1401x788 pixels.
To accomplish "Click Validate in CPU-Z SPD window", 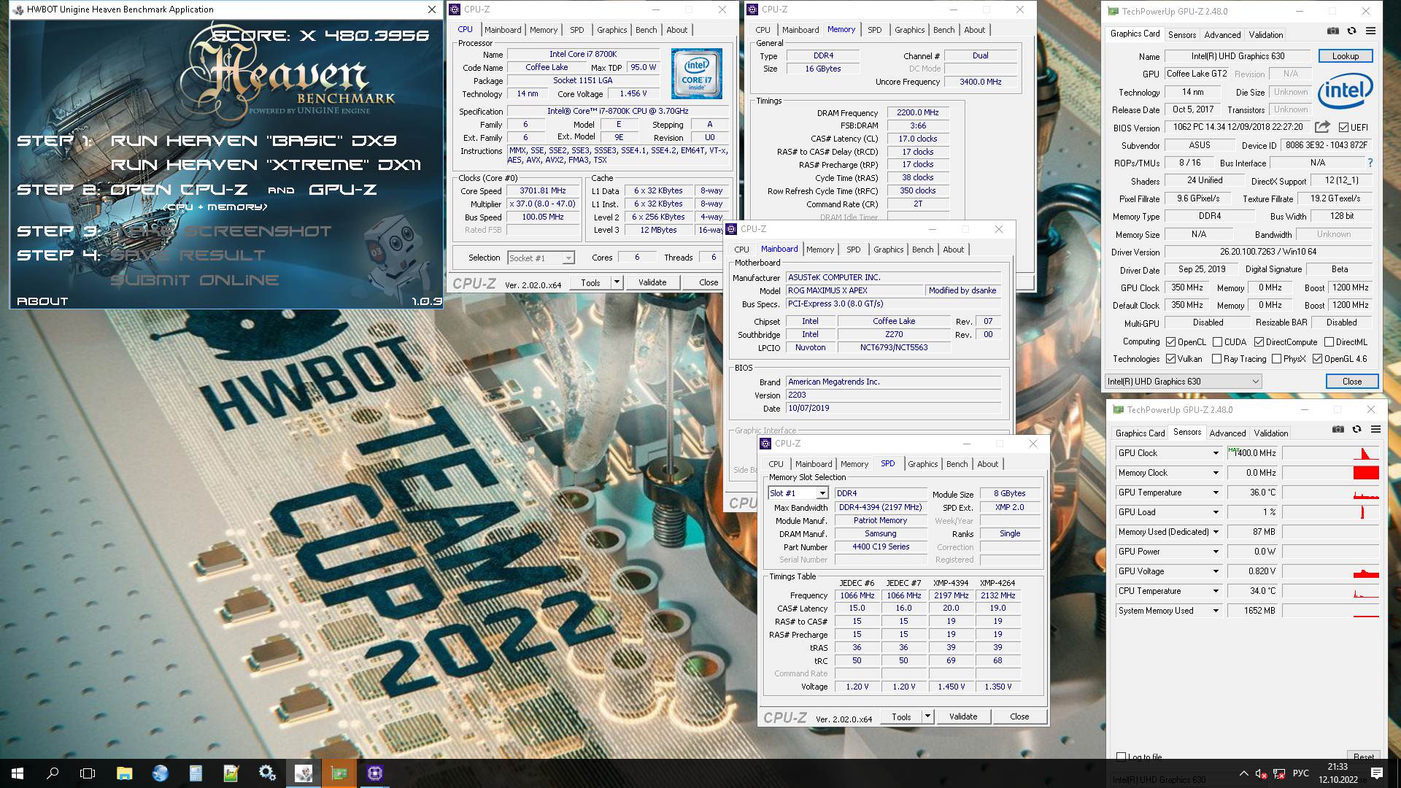I will [963, 716].
